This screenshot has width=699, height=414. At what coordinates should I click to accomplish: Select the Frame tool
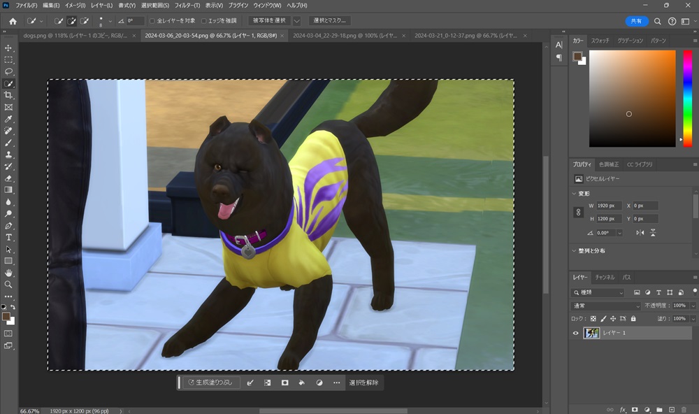click(x=8, y=107)
